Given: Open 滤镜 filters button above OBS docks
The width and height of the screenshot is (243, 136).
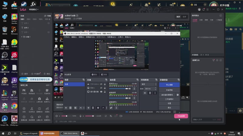Looking at the screenshot, I should (x=104, y=75).
